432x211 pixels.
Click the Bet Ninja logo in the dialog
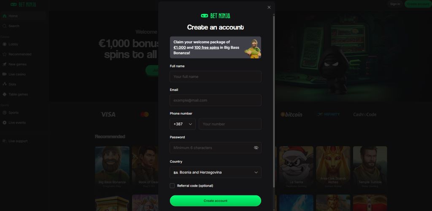tap(216, 16)
